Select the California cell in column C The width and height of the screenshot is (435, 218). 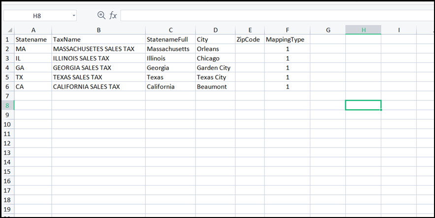pos(170,87)
